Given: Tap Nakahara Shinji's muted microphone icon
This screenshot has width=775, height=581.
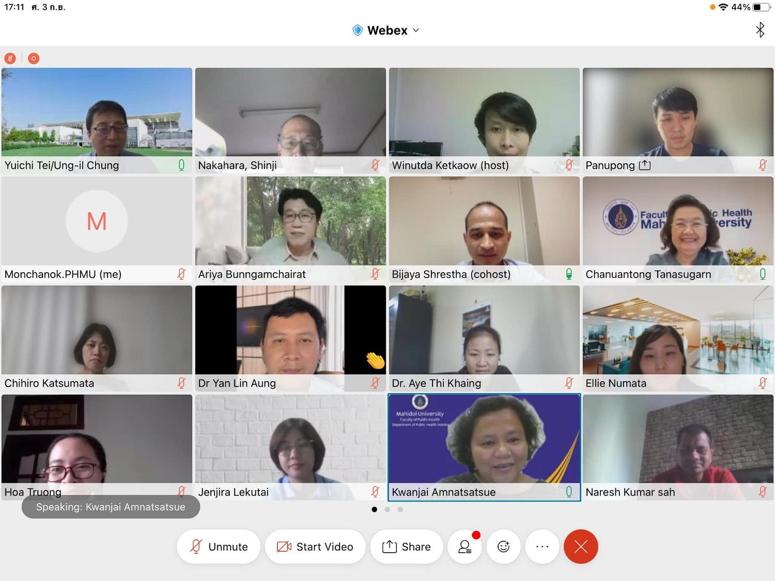Looking at the screenshot, I should point(375,165).
